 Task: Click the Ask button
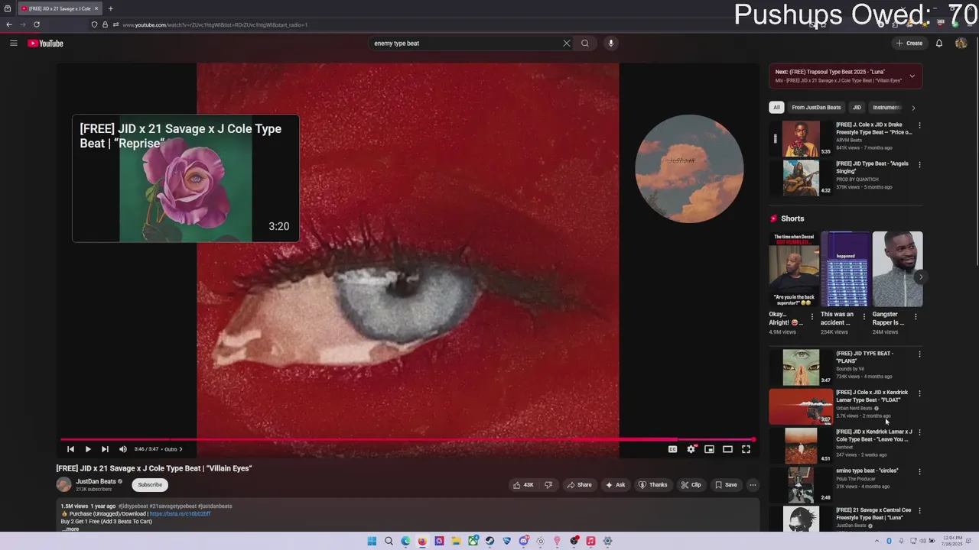click(x=615, y=484)
